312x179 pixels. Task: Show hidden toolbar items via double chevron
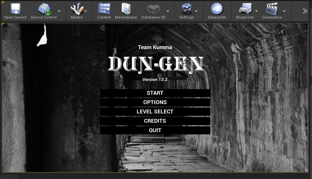tap(305, 11)
